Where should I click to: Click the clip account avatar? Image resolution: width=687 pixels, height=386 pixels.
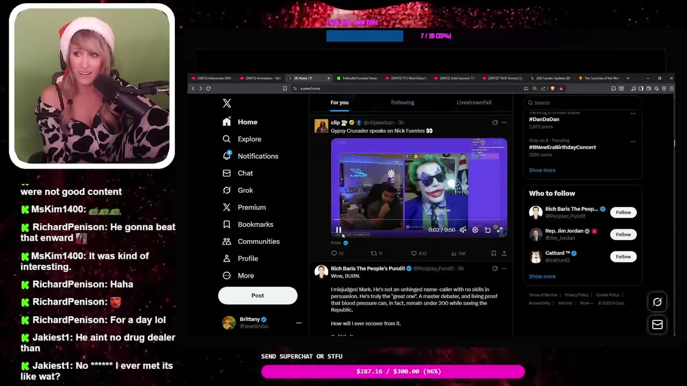[321, 126]
